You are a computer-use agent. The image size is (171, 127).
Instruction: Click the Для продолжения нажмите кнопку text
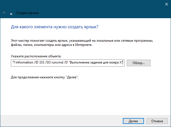pos(45,77)
